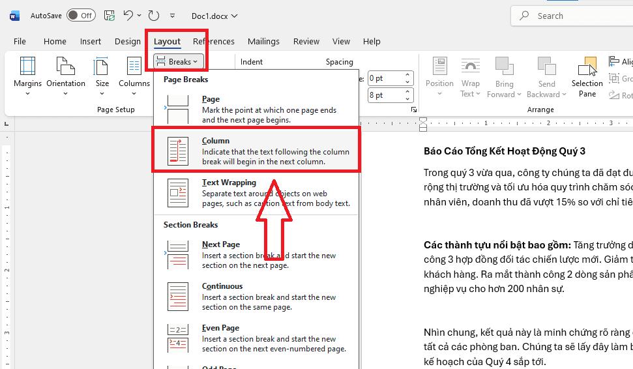
Task: Switch to the Insert tab
Action: (91, 41)
